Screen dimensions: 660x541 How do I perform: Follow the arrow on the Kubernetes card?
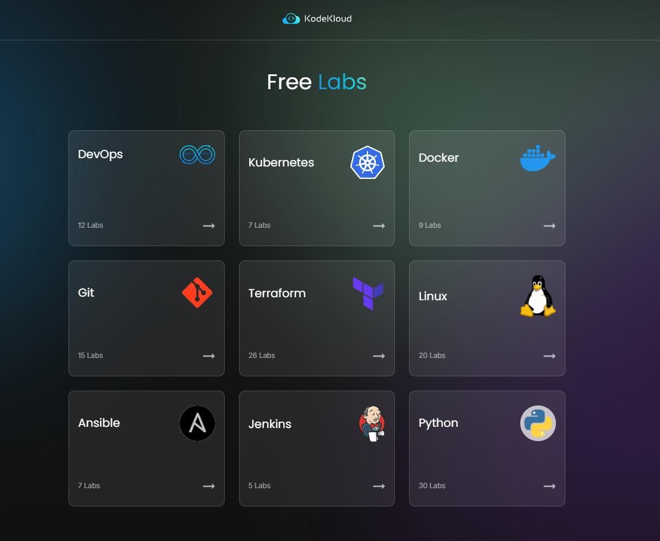pos(379,226)
